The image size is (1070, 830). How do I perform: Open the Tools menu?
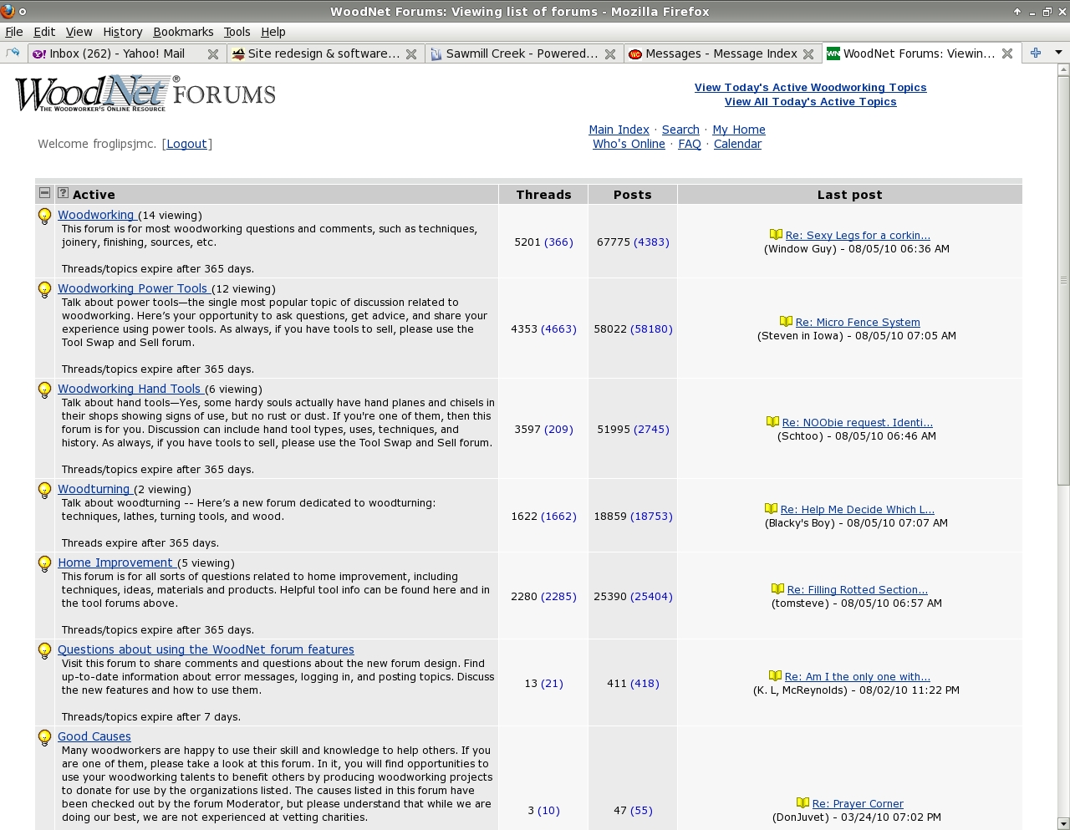[237, 32]
